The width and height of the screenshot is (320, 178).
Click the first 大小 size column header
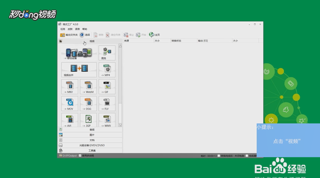(x=162, y=41)
